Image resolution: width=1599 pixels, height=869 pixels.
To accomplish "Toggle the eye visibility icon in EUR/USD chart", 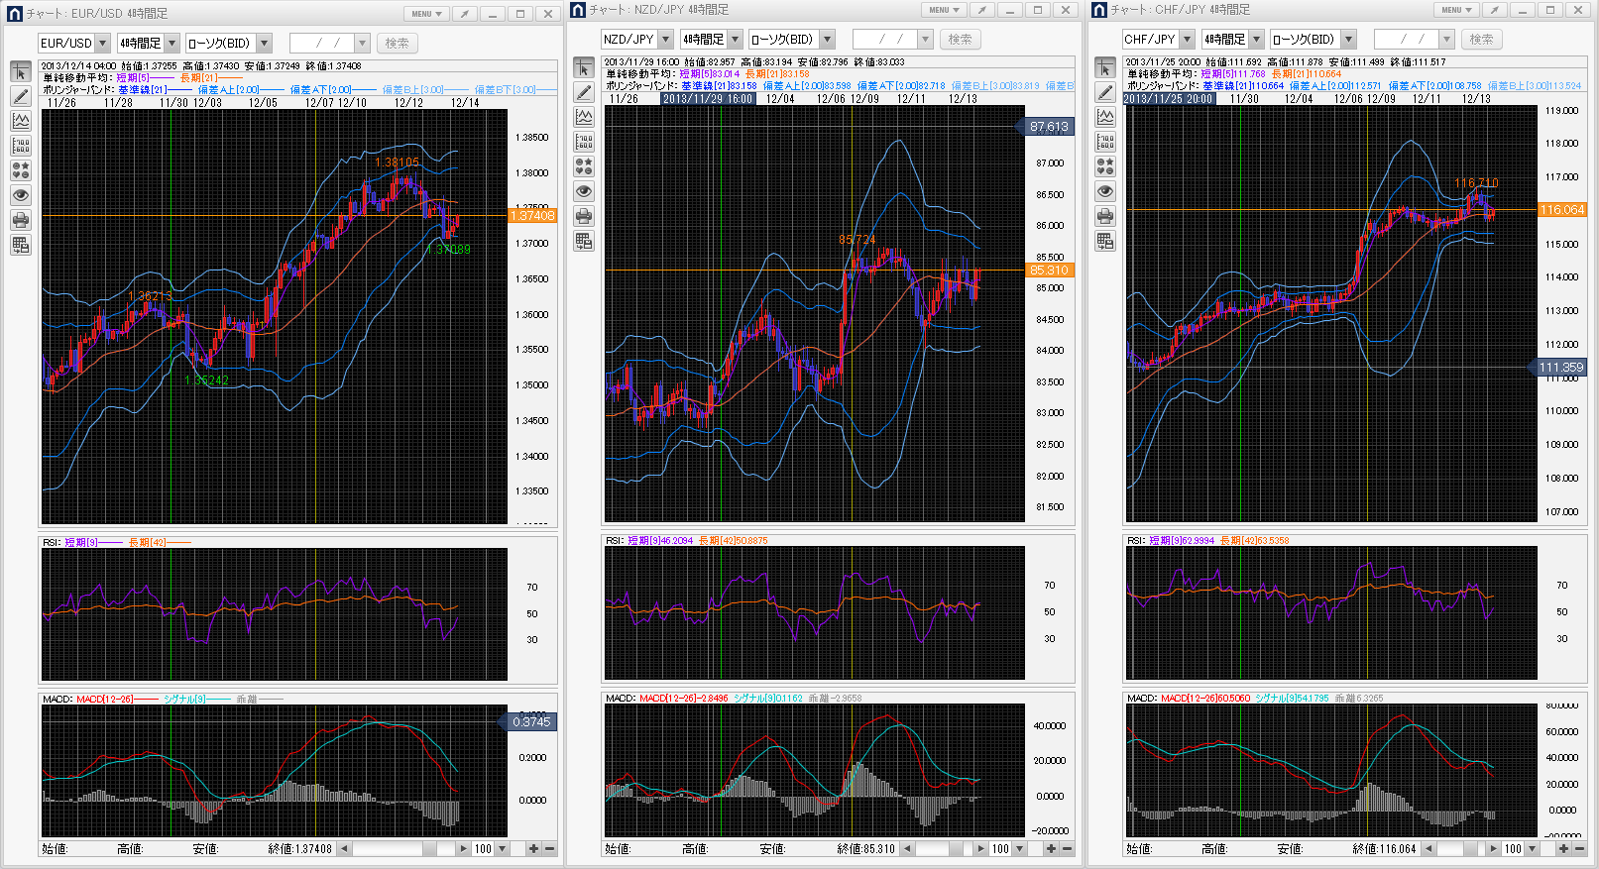I will pyautogui.click(x=21, y=195).
